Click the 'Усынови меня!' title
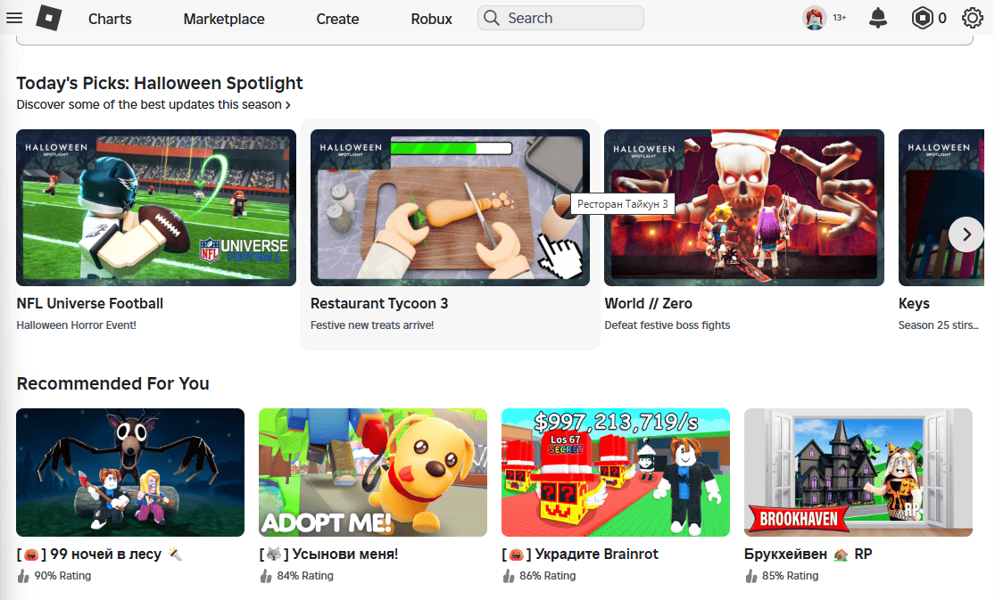 click(328, 555)
